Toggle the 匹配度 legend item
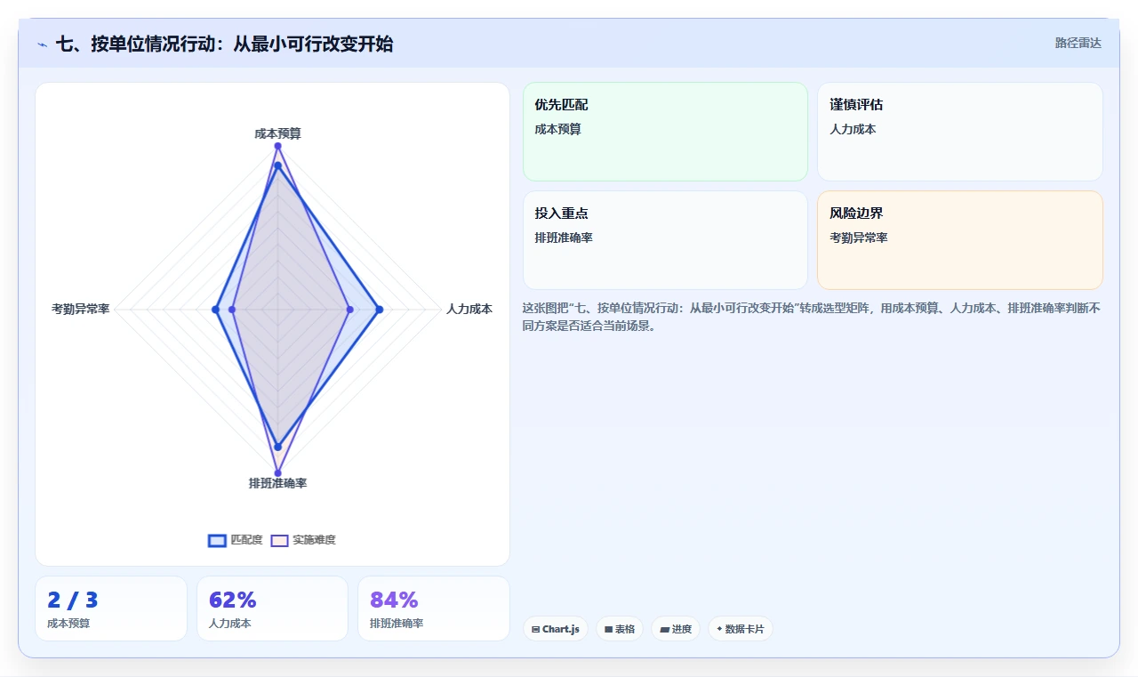This screenshot has height=677, width=1138. click(236, 540)
